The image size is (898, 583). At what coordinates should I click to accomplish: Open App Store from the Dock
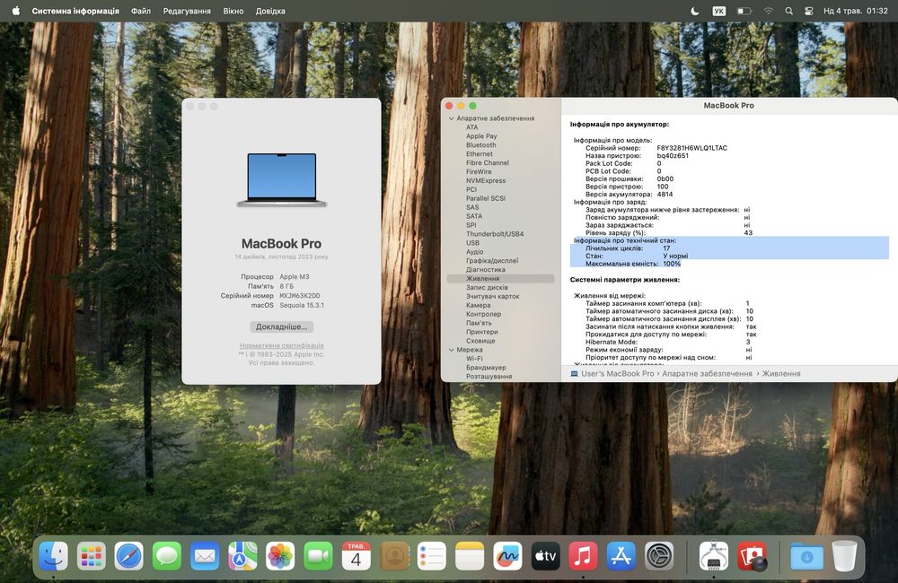pyautogui.click(x=621, y=555)
